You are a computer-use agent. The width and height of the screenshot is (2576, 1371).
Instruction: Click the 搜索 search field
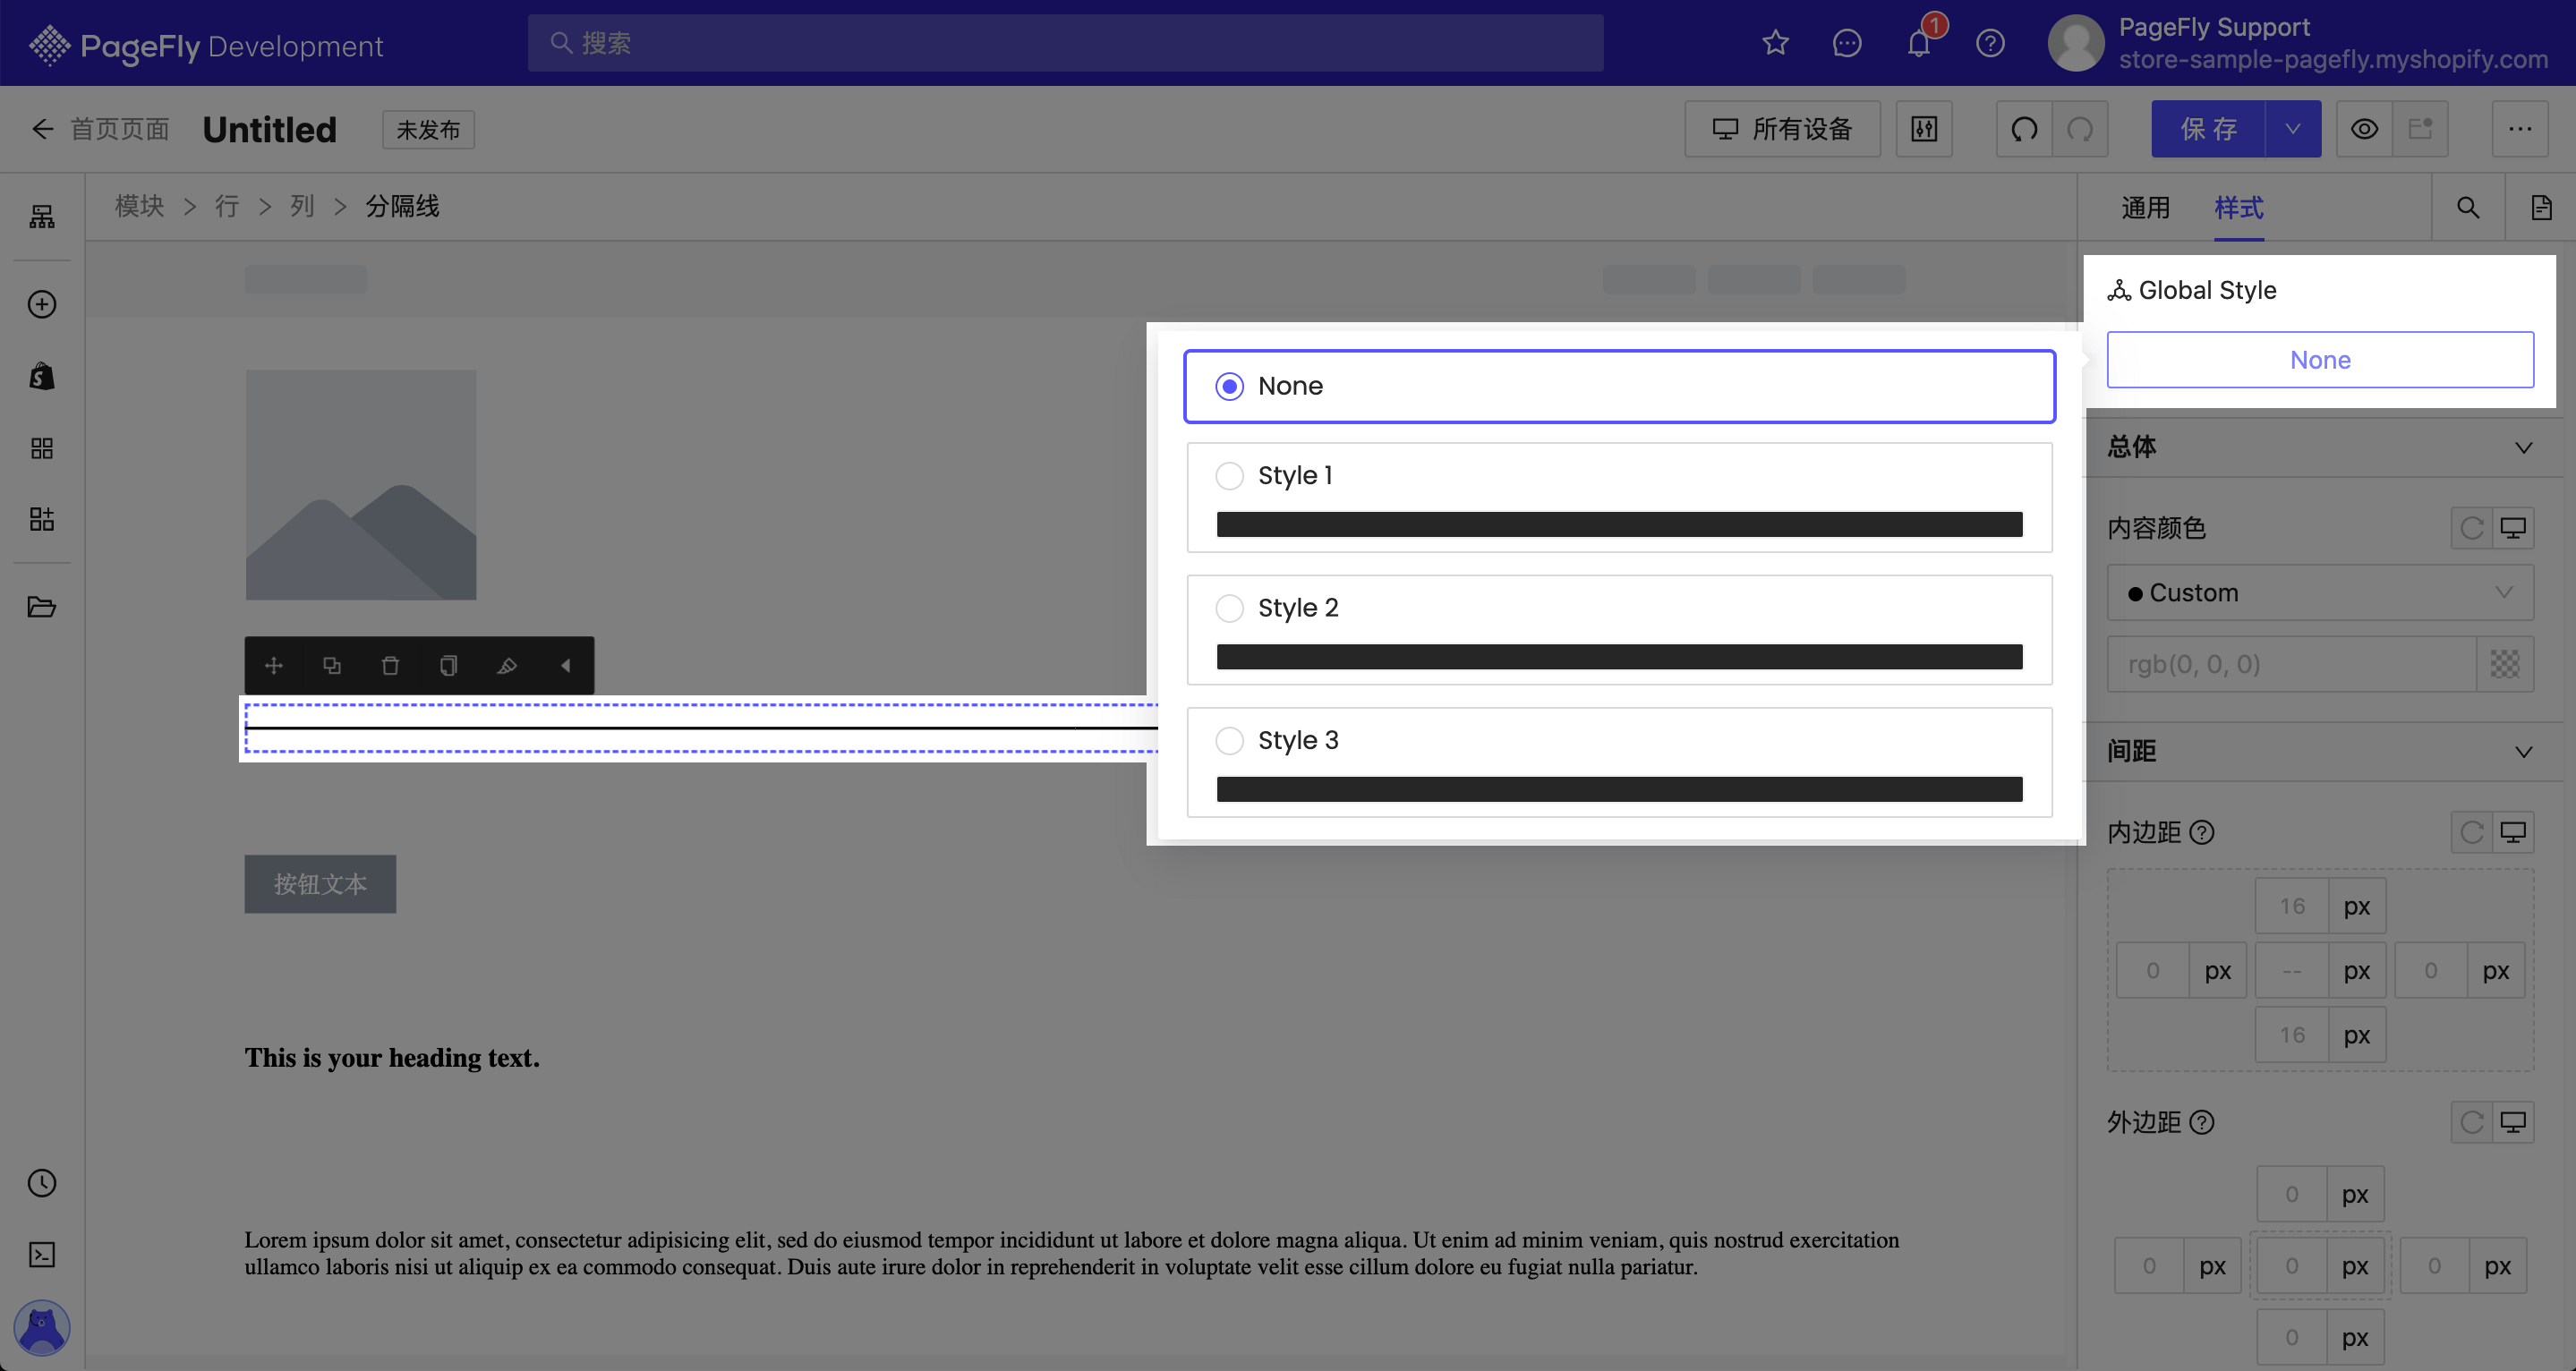1065,43
